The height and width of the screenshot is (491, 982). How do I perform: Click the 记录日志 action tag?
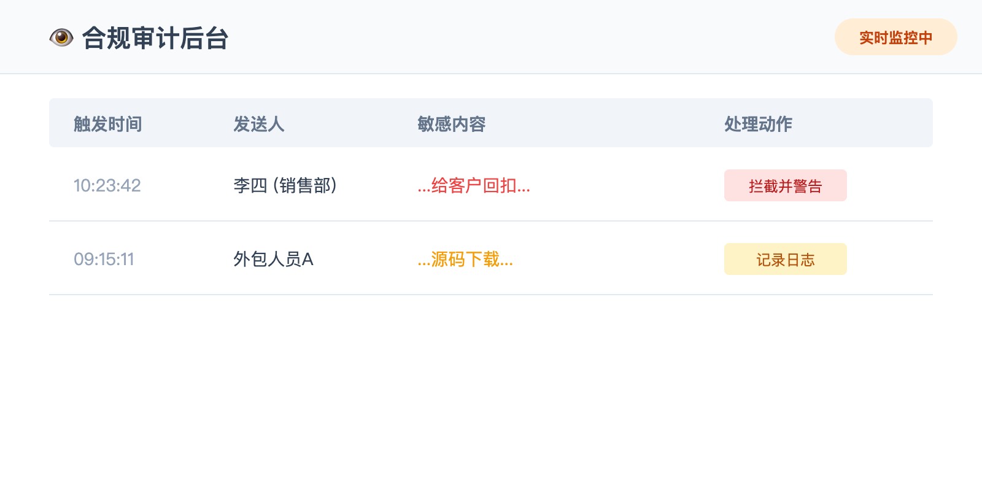point(785,260)
